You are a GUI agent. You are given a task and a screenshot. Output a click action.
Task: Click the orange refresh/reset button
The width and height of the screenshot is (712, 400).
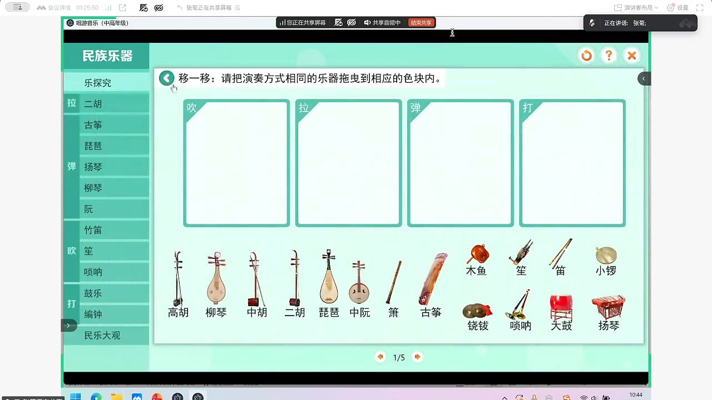[x=586, y=56]
